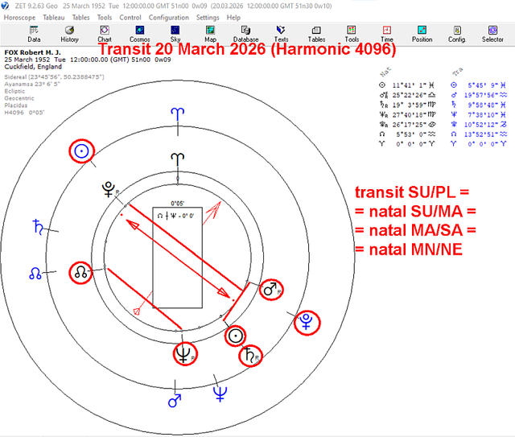Image resolution: width=515 pixels, height=437 pixels.
Task: Open the Horoscope menu
Action: 19,18
